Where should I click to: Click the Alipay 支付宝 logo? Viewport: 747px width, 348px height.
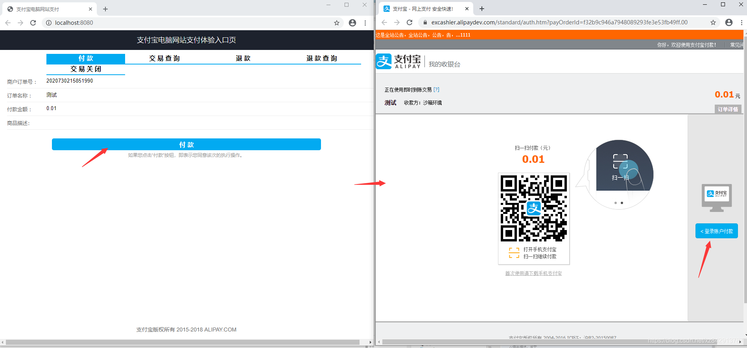click(x=398, y=61)
